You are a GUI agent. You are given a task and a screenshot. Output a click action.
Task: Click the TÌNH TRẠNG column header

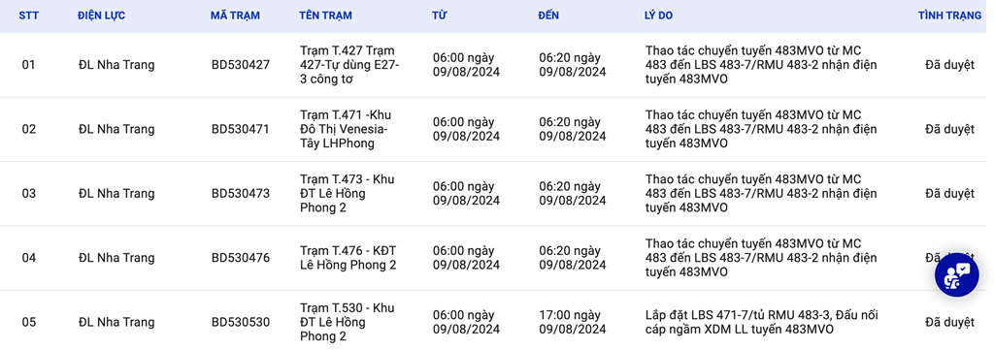tap(949, 16)
